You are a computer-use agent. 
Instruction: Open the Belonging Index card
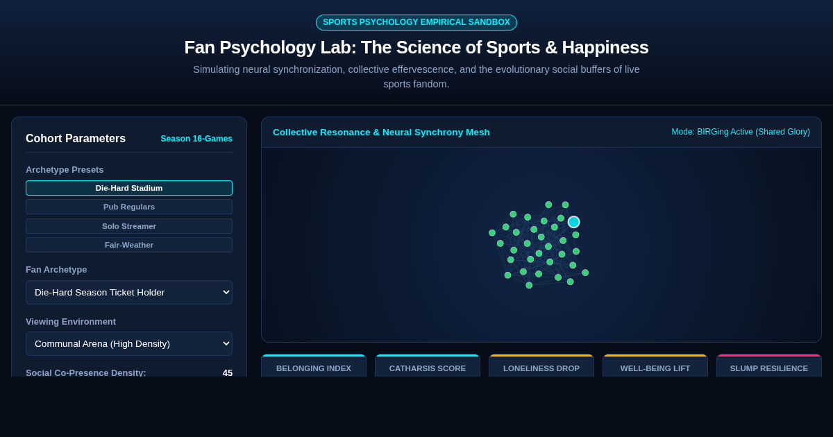click(314, 366)
